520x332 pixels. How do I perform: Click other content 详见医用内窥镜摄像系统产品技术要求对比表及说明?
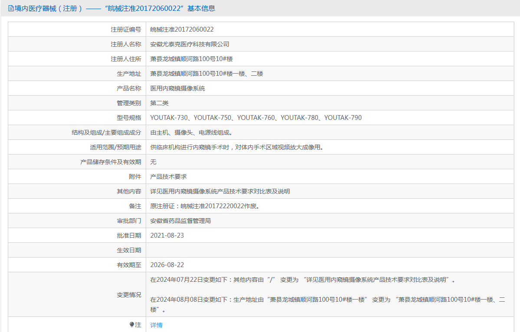220,191
